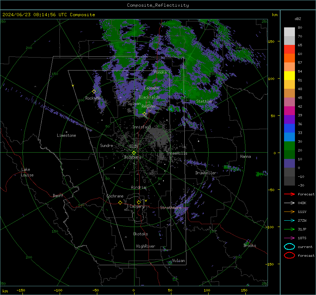Viewport: 316px width, 295px height.
Task: Click the -150 tick on bottom km axis
Action: coord(21,290)
